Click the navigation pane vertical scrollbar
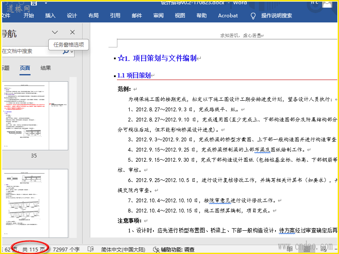 [x=73, y=157]
